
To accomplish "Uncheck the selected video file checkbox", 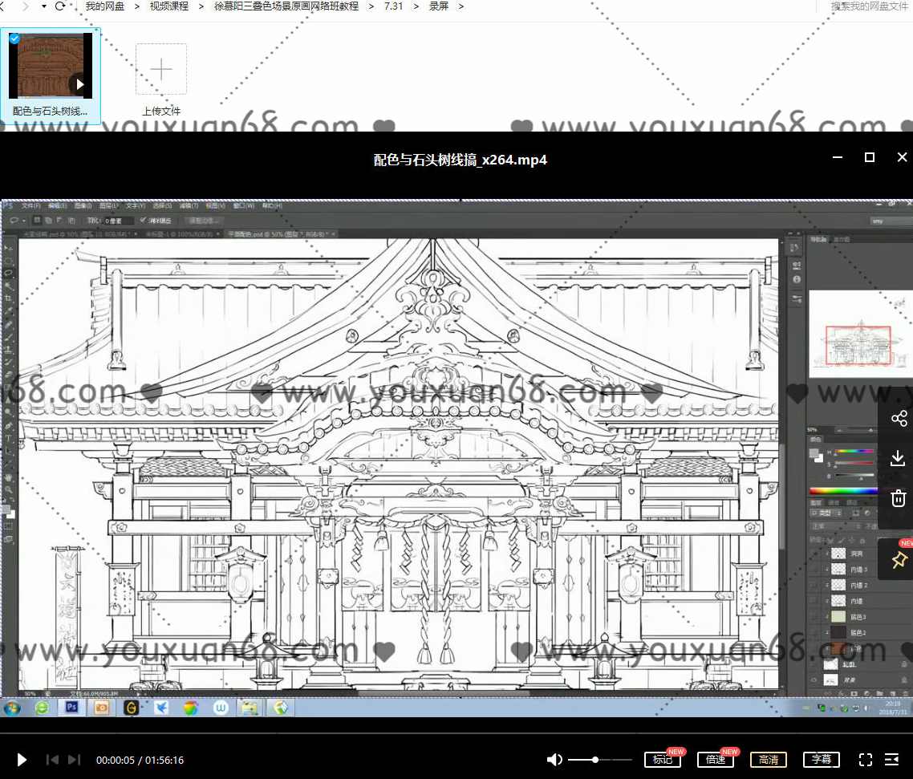I will tap(14, 39).
